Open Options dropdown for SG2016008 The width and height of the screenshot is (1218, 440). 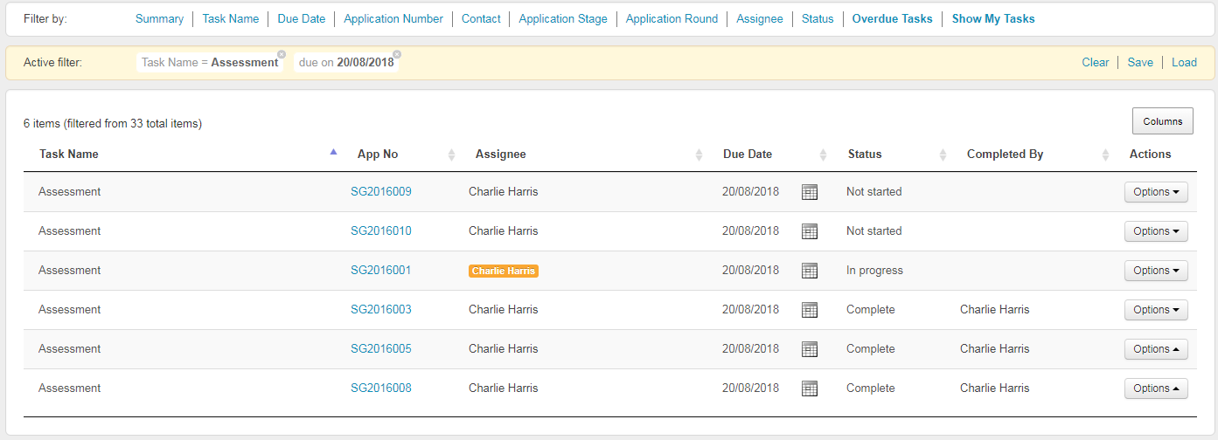click(x=1155, y=388)
